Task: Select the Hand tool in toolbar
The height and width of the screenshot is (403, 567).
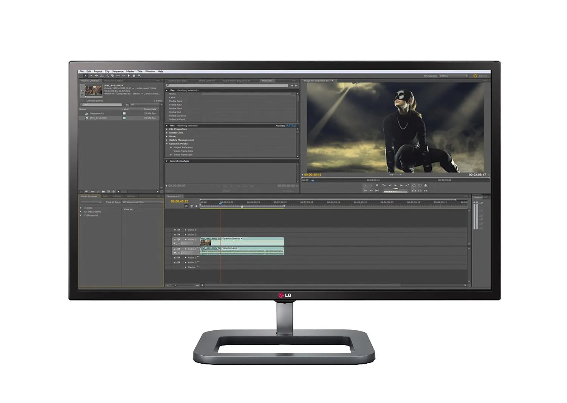Action: pos(134,76)
